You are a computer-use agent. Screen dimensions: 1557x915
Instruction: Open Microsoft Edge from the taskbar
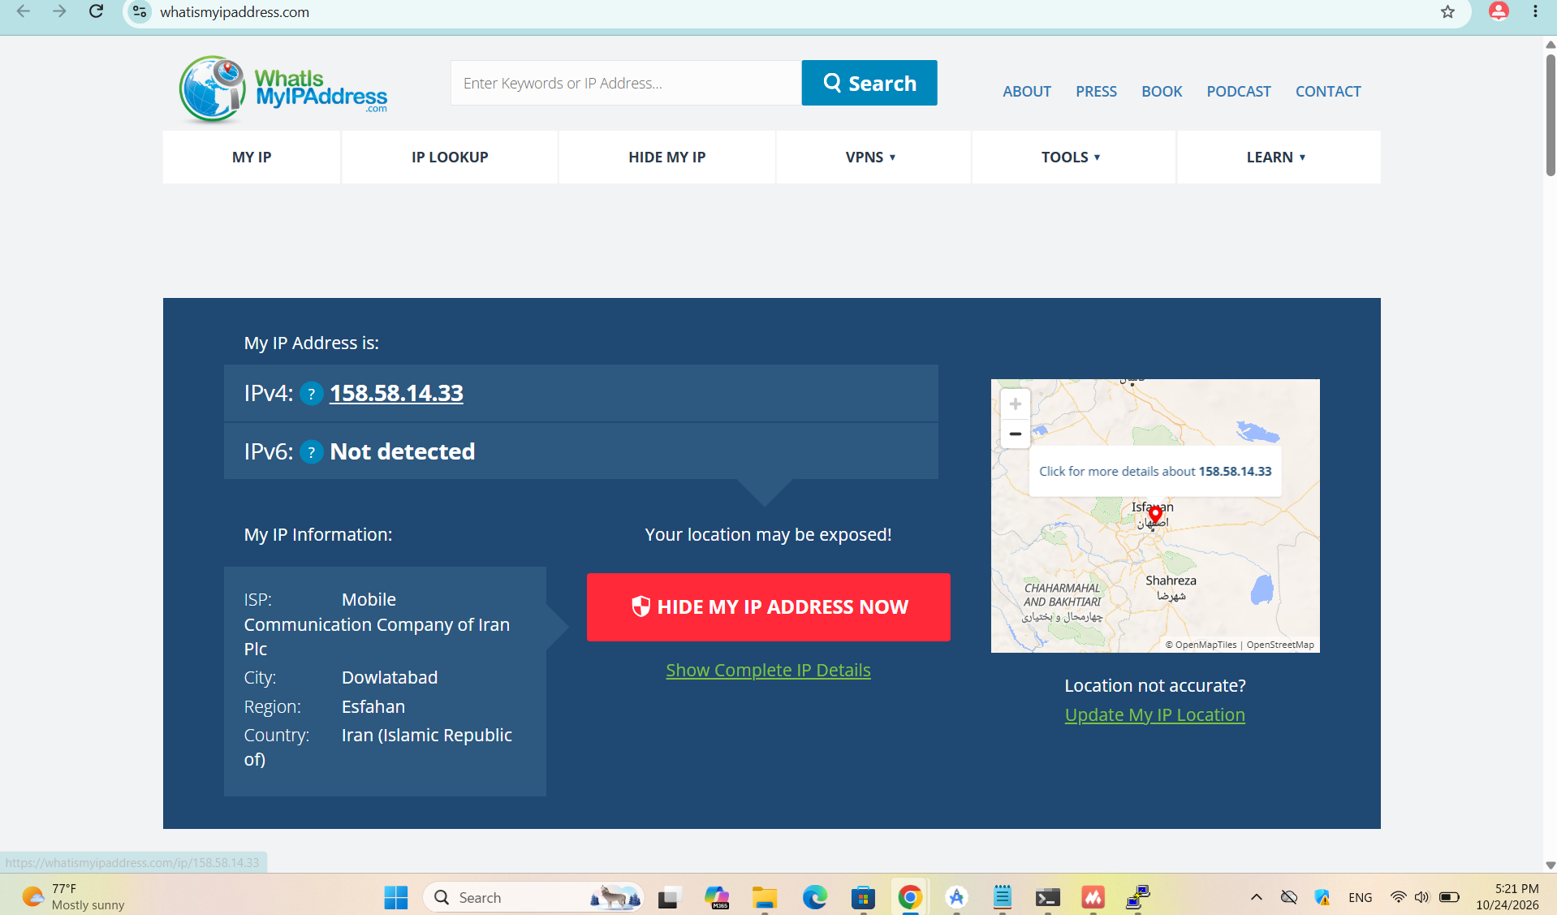coord(814,897)
